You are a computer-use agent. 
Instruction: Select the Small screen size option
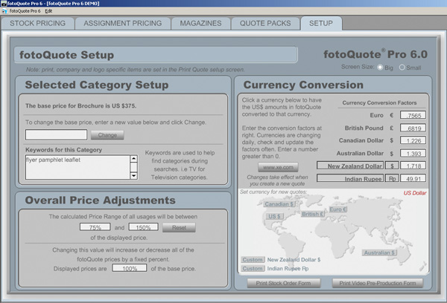[403, 67]
